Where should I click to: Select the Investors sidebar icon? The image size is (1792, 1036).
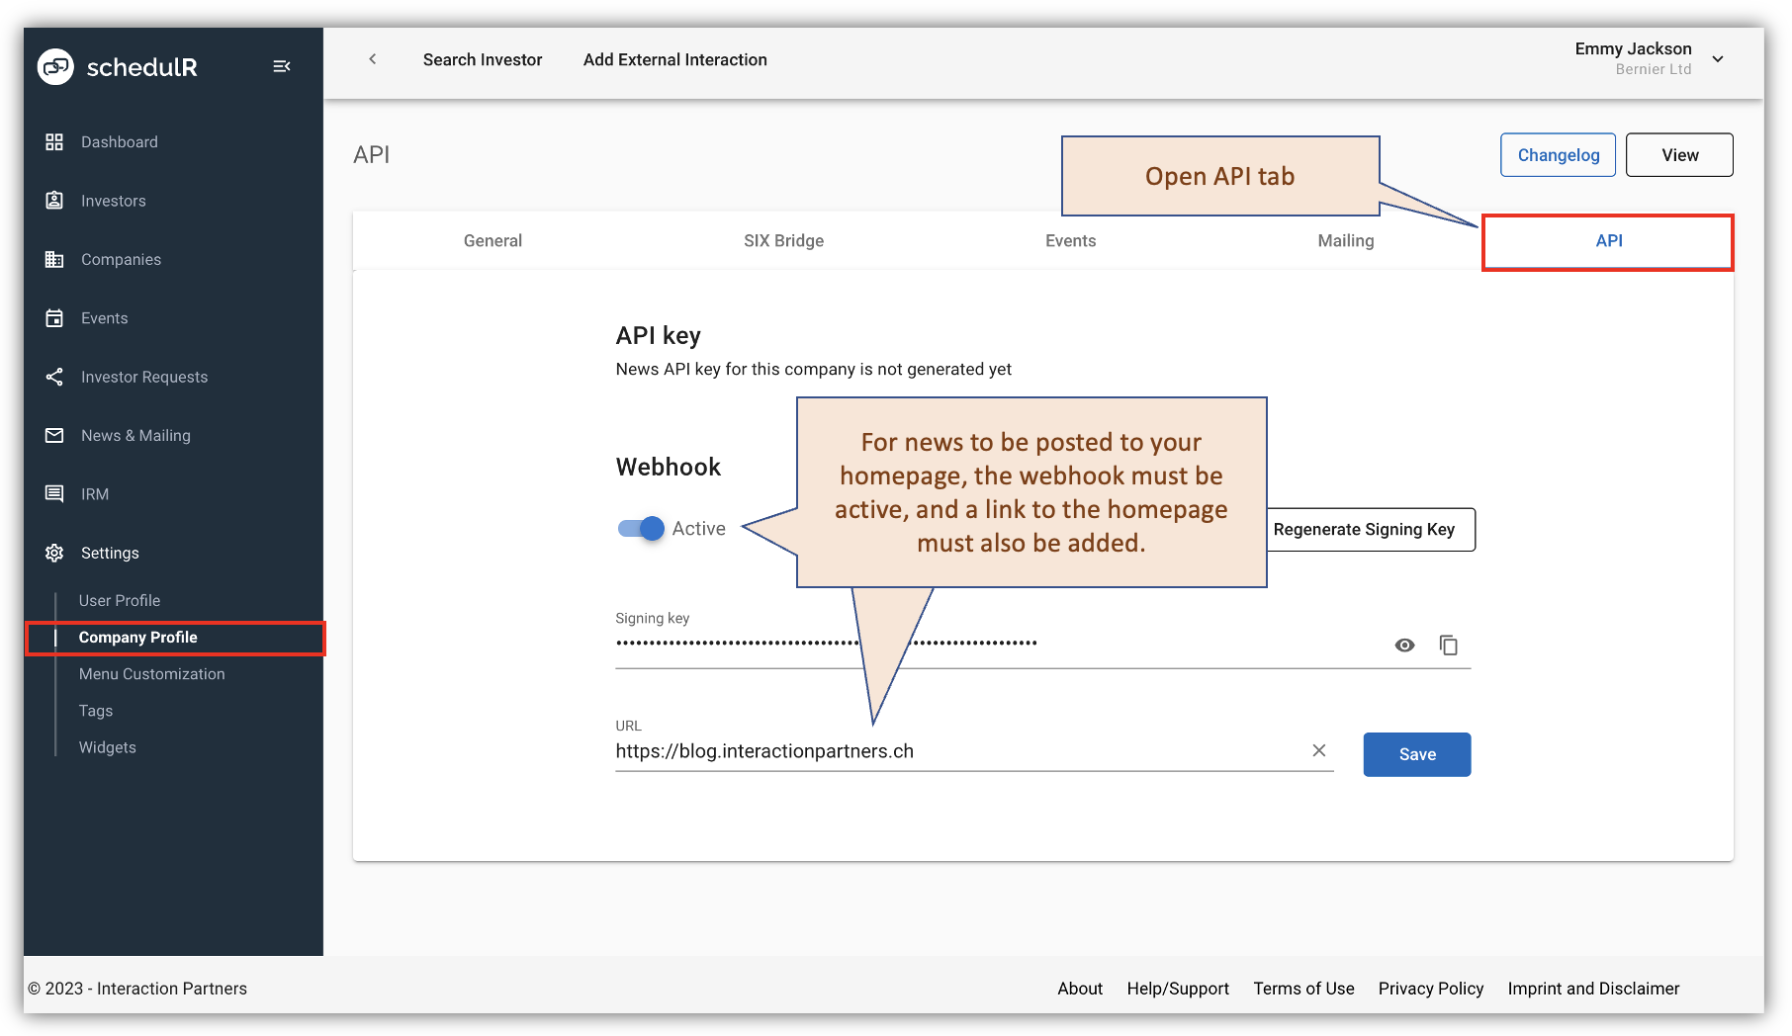(54, 200)
